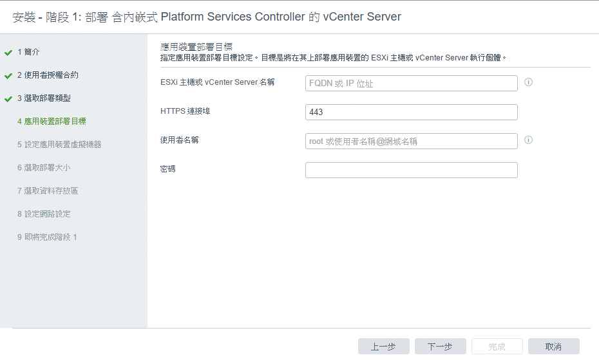Click info icon beside ESXi host name field

tap(528, 82)
